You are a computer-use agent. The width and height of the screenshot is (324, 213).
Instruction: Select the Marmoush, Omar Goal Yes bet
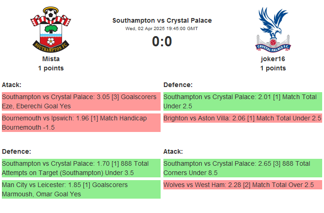pos(81,189)
